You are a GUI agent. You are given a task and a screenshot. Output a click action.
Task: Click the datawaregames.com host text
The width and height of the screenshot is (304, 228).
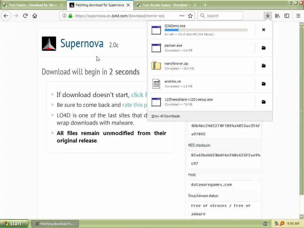tap(211, 185)
